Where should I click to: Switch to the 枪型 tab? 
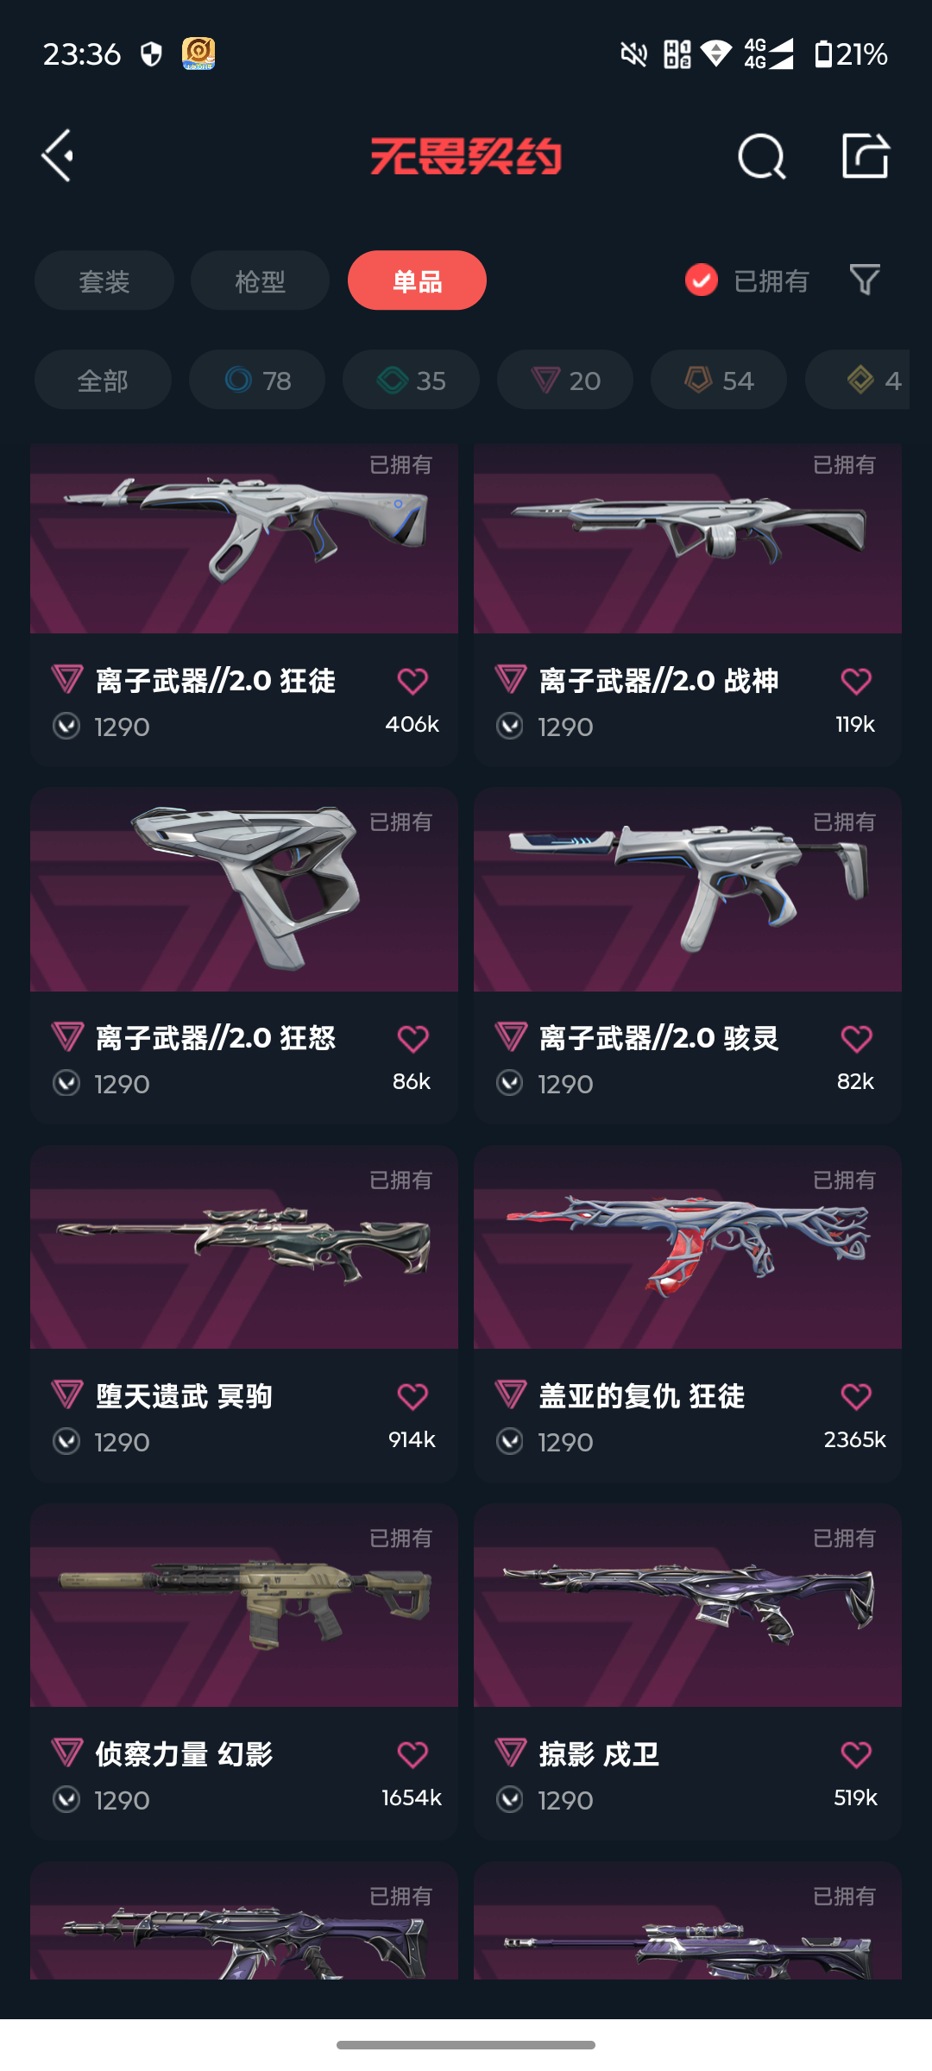point(260,280)
